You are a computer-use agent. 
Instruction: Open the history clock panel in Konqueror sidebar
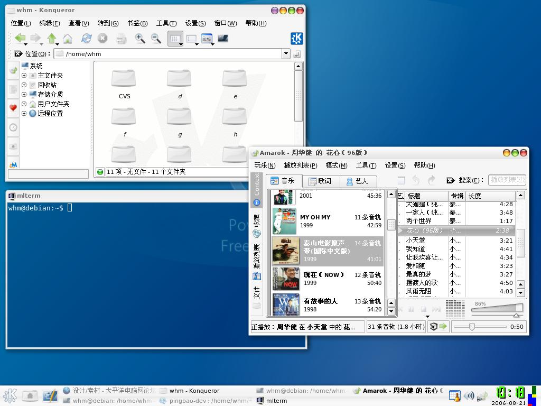tap(13, 127)
